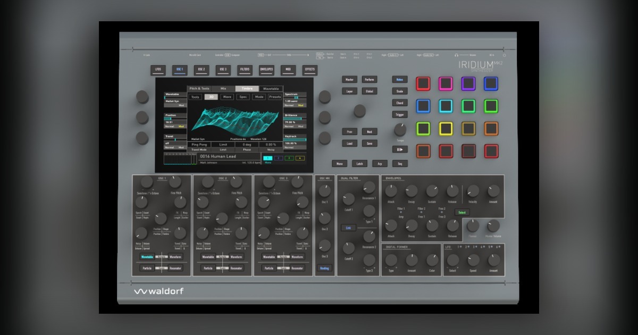Image resolution: width=638 pixels, height=335 pixels.
Task: Tap the yellow pad in the third row
Action: pos(446,129)
